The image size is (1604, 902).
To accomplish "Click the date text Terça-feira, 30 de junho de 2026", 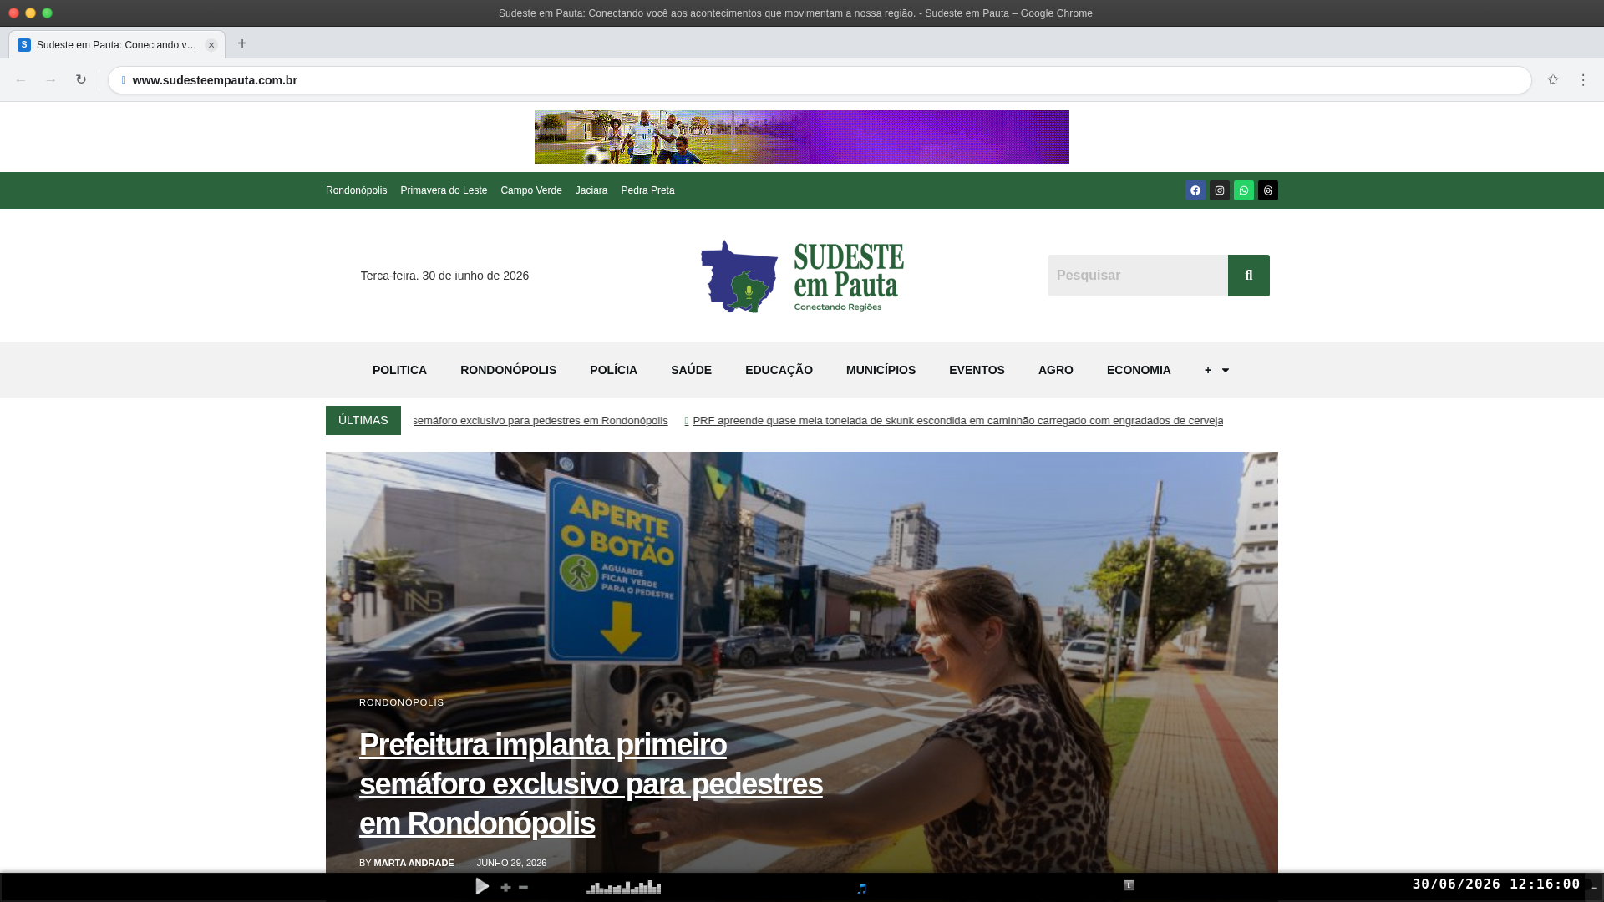I will [444, 276].
